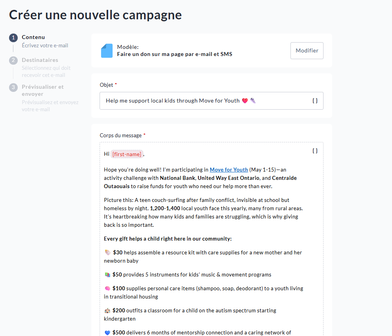392x336 pixels.
Task: Open variable picker in Objet field
Action: coord(315,101)
